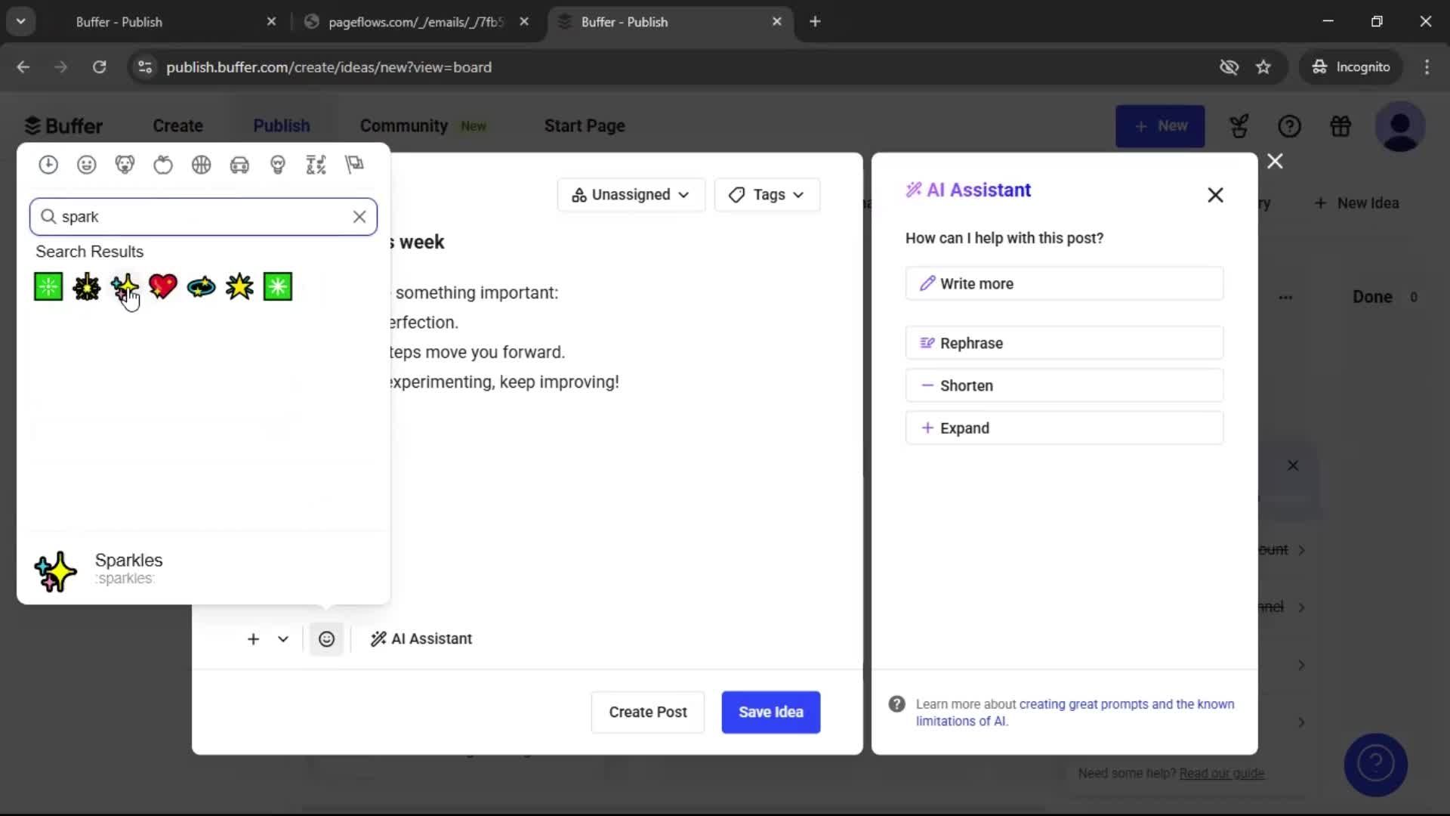The width and height of the screenshot is (1450, 816).
Task: Clear the spark search field with the X
Action: 359,217
